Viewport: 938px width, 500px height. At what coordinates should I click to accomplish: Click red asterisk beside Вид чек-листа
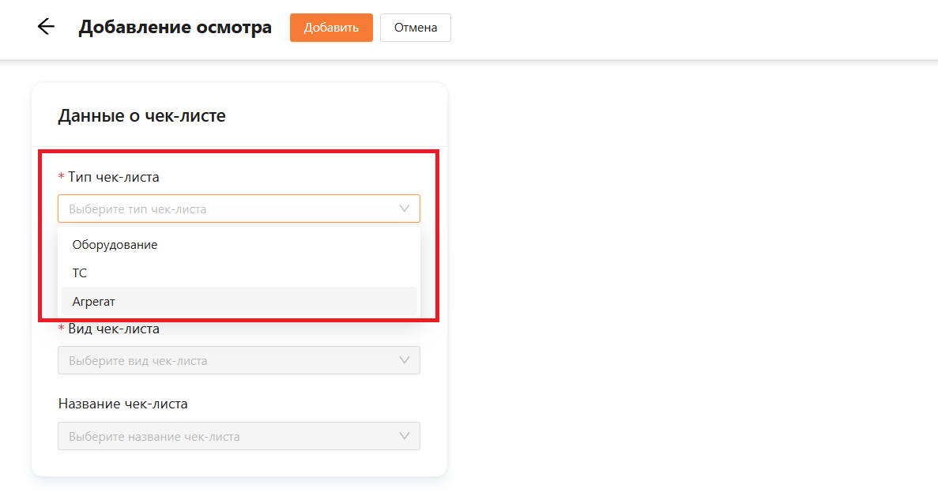(x=62, y=329)
